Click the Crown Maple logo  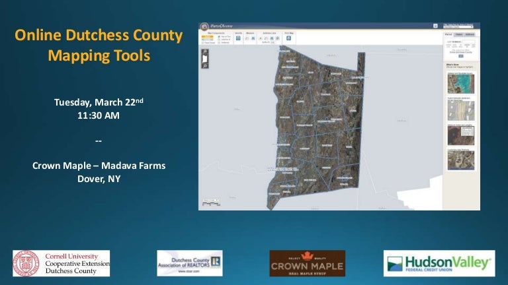coord(306,263)
